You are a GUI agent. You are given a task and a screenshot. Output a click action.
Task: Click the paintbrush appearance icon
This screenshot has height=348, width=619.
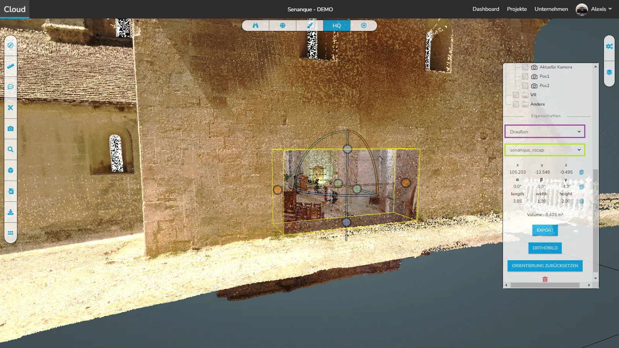coord(309,26)
